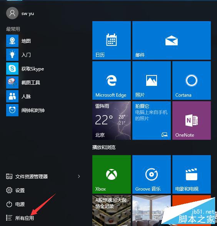This screenshot has height=226, width=217.
Task: Click the 设置 gear icon
Action: [x=9, y=190]
